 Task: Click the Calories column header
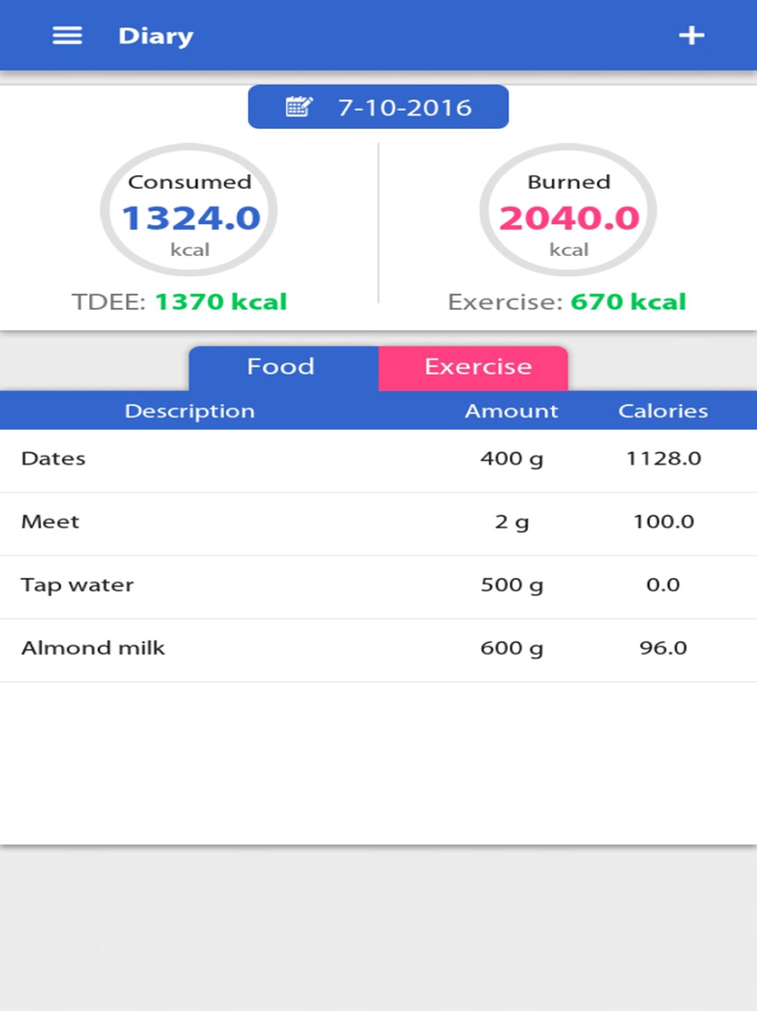point(663,411)
